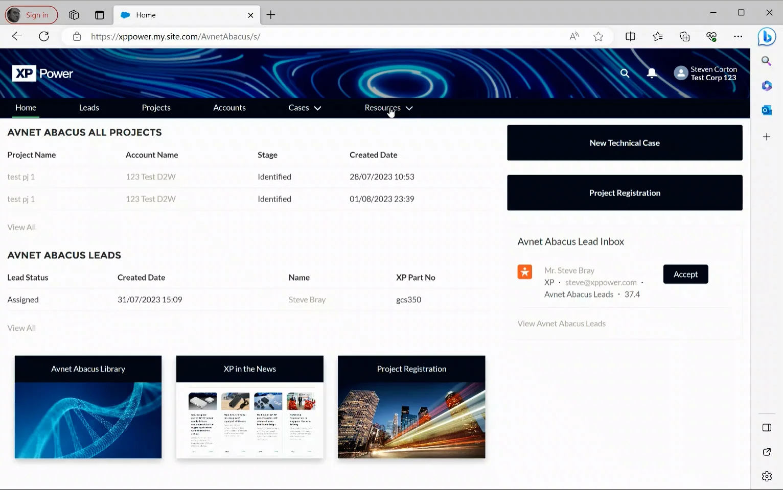Open Edge sidebar settings gear
Viewport: 783px width, 490px height.
pyautogui.click(x=767, y=476)
